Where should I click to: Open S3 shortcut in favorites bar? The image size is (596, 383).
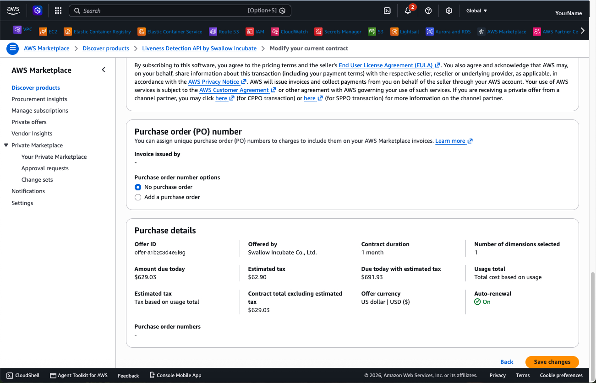click(x=376, y=32)
